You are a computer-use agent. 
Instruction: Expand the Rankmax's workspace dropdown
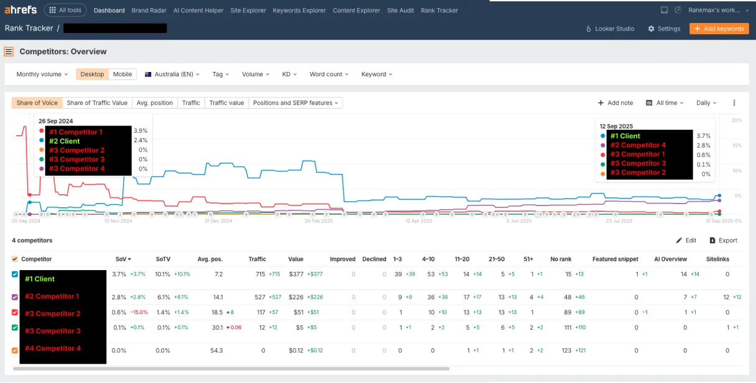(x=718, y=11)
